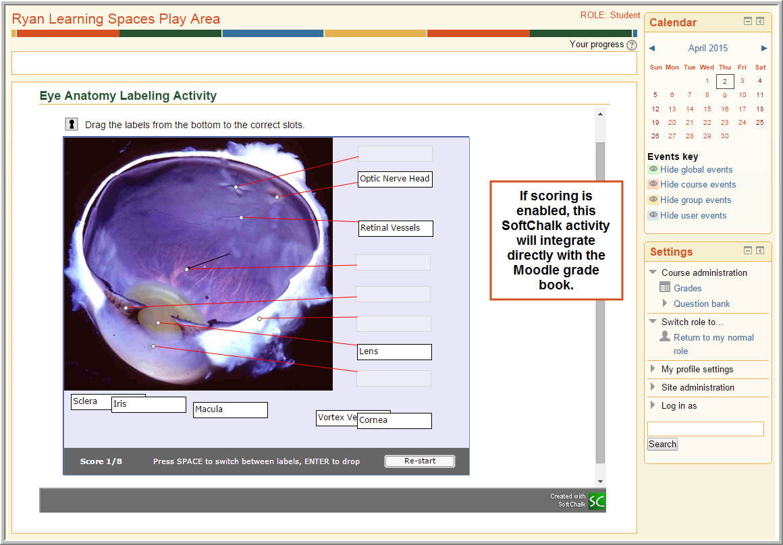Click the activity vertical scrollbar thumb
783x545 pixels.
coord(600,303)
